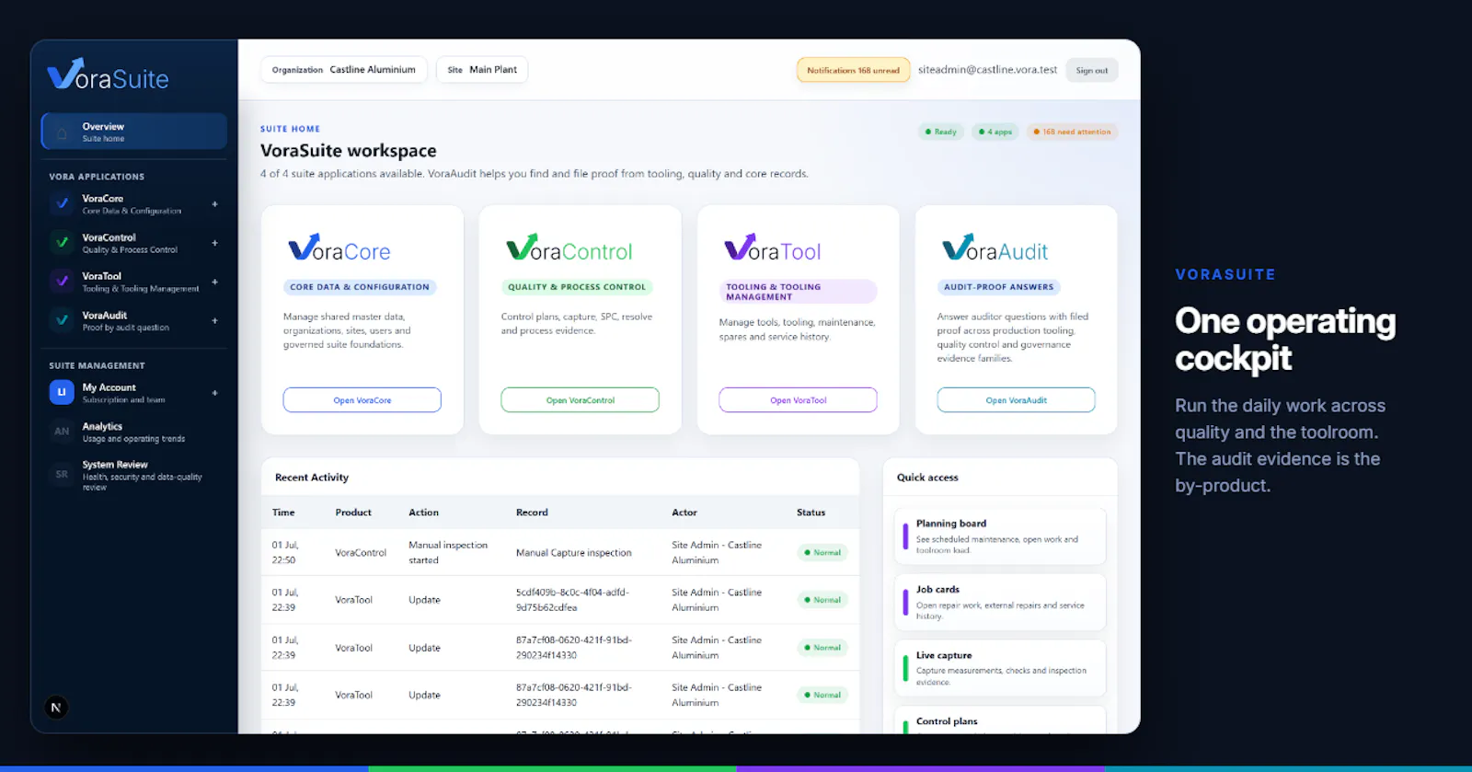Click the Actor column header
Viewport: 1472px width, 772px height.
point(684,513)
